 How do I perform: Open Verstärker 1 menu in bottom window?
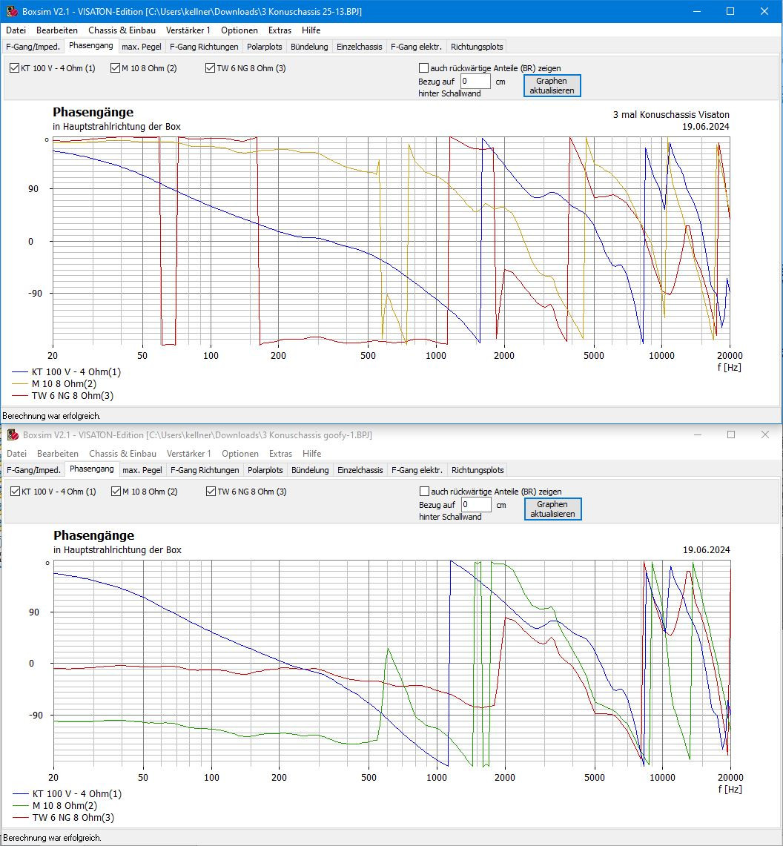pos(188,454)
